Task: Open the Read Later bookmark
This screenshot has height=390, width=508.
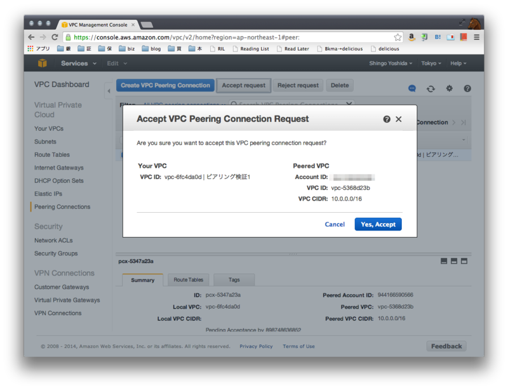Action: click(x=293, y=49)
